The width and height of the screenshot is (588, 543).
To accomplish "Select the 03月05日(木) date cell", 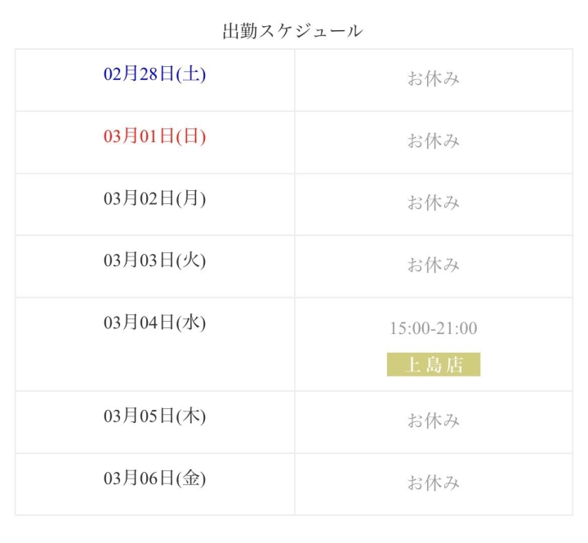I will (x=154, y=416).
